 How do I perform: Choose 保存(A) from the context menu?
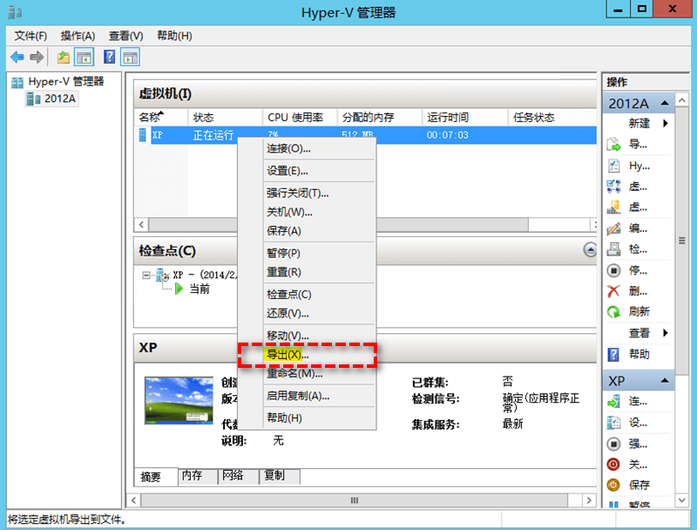pyautogui.click(x=307, y=231)
